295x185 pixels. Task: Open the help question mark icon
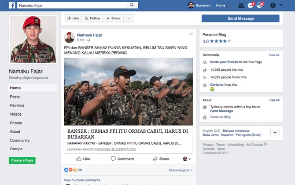273,5
